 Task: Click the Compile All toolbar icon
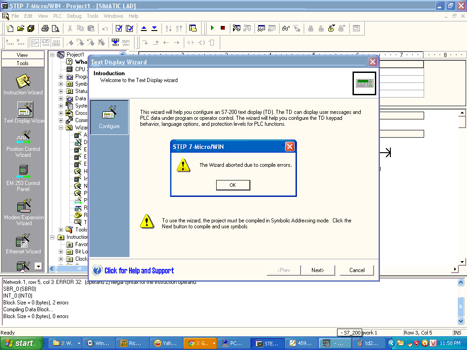[x=129, y=28]
